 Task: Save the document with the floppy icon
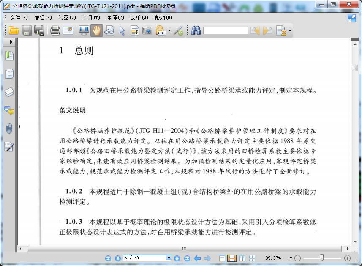point(27,30)
